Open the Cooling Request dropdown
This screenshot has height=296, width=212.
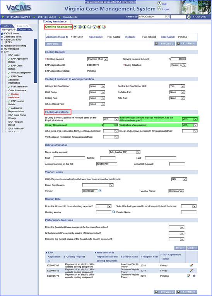tap(97, 59)
